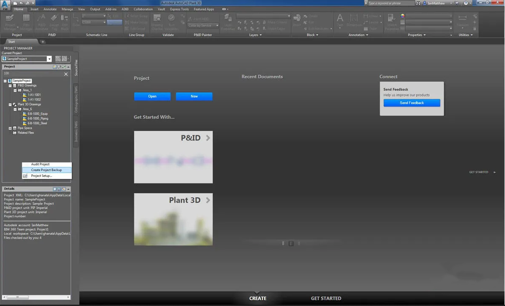The width and height of the screenshot is (505, 306).
Task: Expand the Pipe Specs node
Action: (x=10, y=128)
